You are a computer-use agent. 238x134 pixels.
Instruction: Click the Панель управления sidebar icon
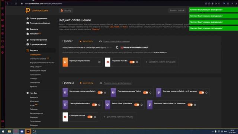tap(28, 19)
